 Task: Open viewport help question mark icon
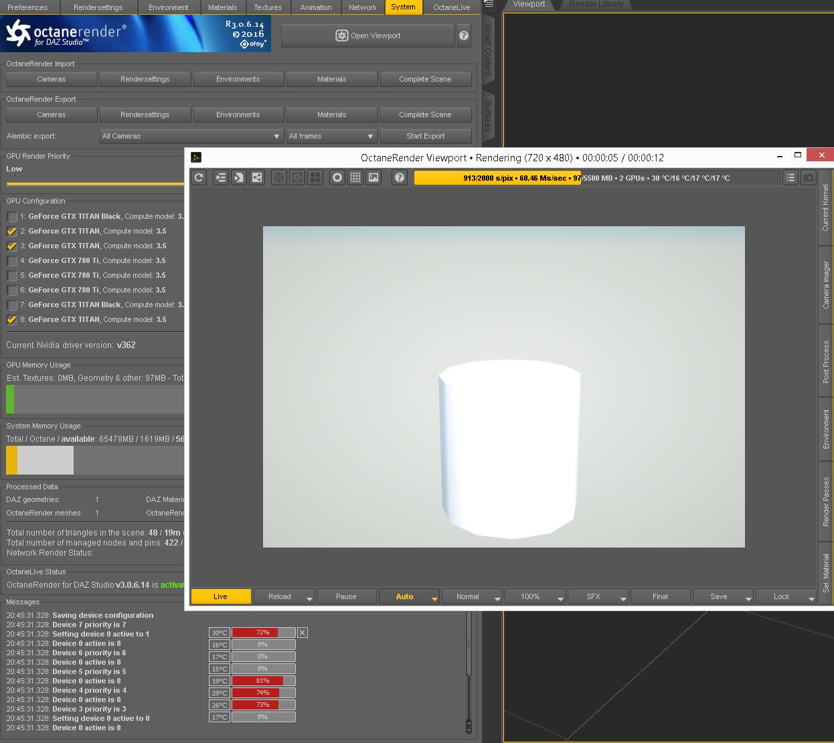click(x=400, y=177)
